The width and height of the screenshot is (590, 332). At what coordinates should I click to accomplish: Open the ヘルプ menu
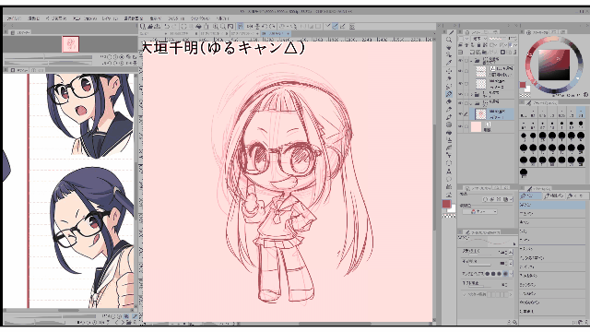click(222, 18)
